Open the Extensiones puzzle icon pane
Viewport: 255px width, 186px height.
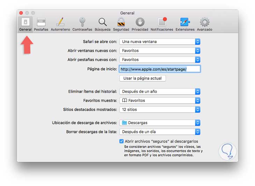[x=185, y=24]
